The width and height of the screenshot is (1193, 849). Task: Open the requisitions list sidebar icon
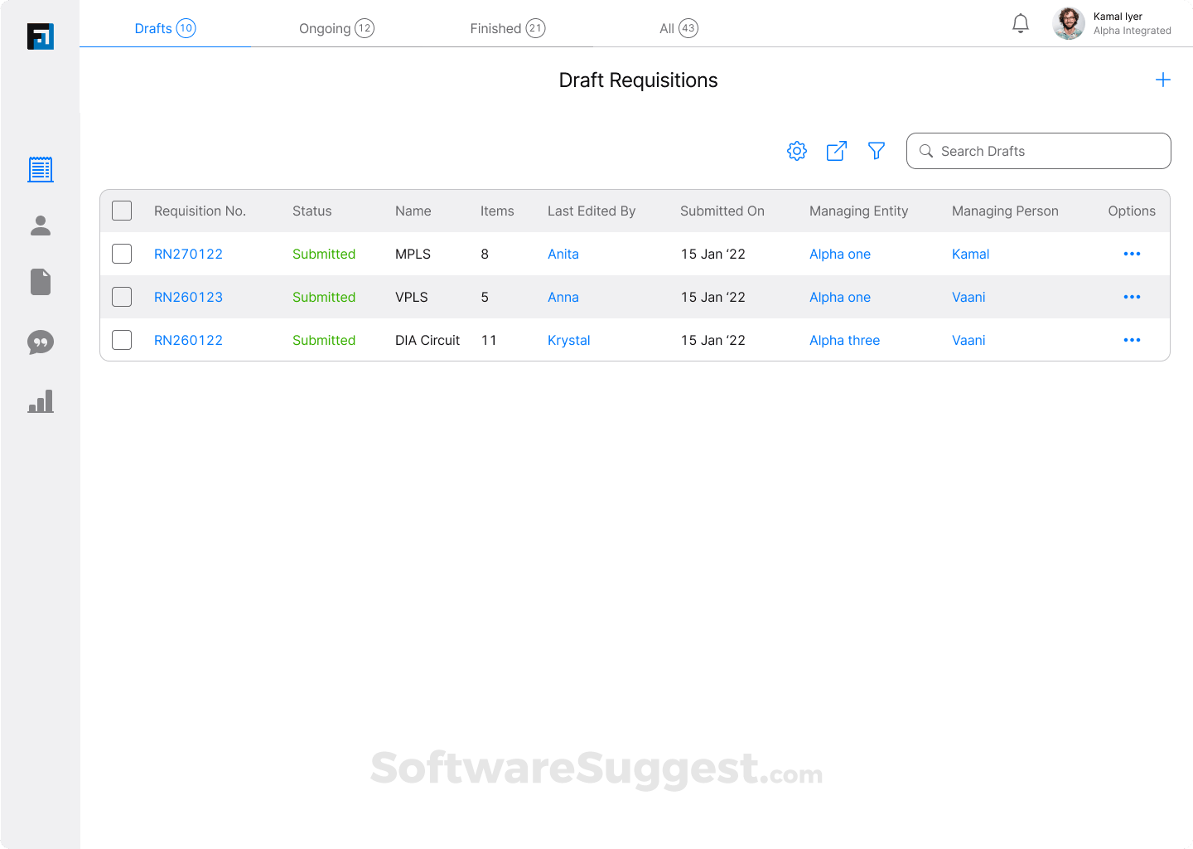click(x=41, y=169)
